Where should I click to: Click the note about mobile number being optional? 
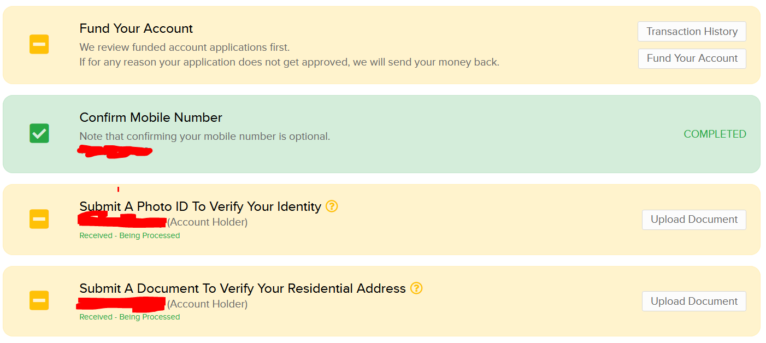(204, 137)
